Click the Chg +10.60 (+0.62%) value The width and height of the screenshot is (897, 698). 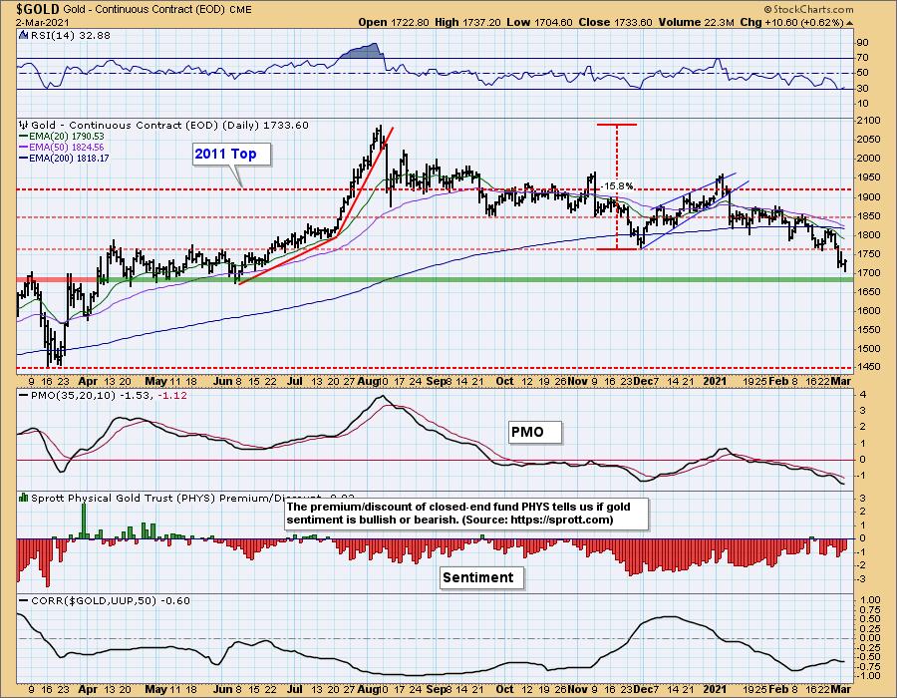791,22
